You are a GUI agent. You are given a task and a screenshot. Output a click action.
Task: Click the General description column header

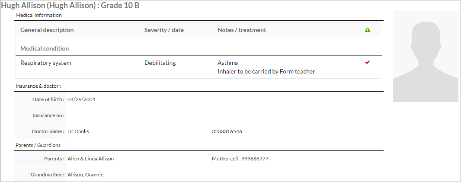[47, 30]
